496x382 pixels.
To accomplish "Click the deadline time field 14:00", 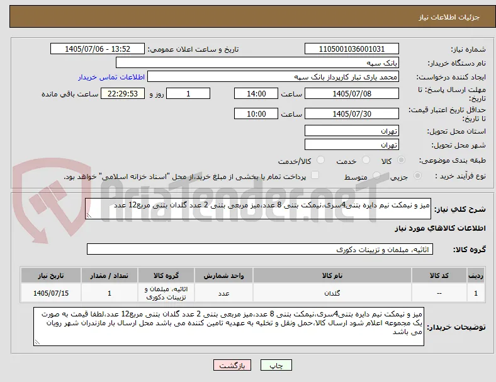I will click(256, 93).
